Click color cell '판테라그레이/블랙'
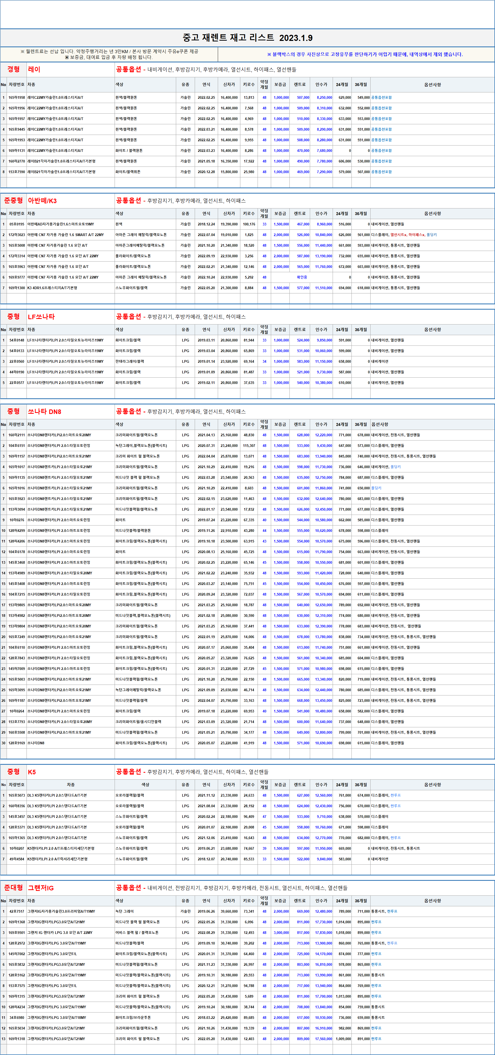The image size is (495, 1055). (x=130, y=362)
